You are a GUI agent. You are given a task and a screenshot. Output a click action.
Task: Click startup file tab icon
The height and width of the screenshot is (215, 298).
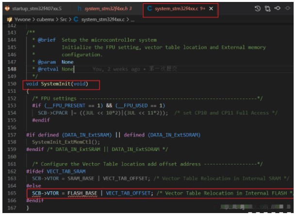[x=7, y=9]
